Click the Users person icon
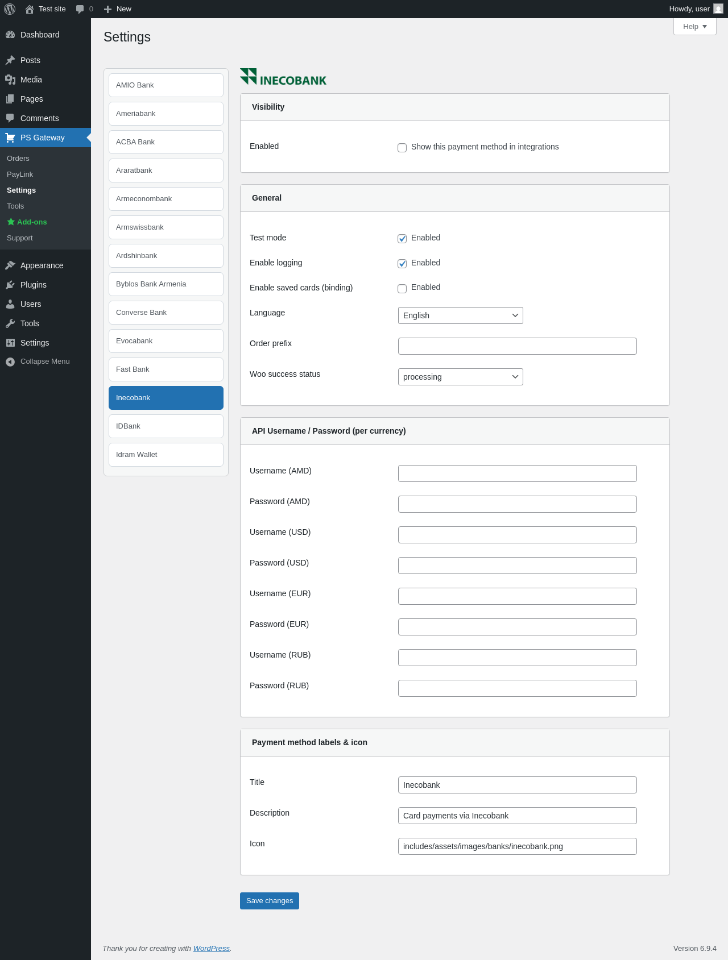 (10, 304)
